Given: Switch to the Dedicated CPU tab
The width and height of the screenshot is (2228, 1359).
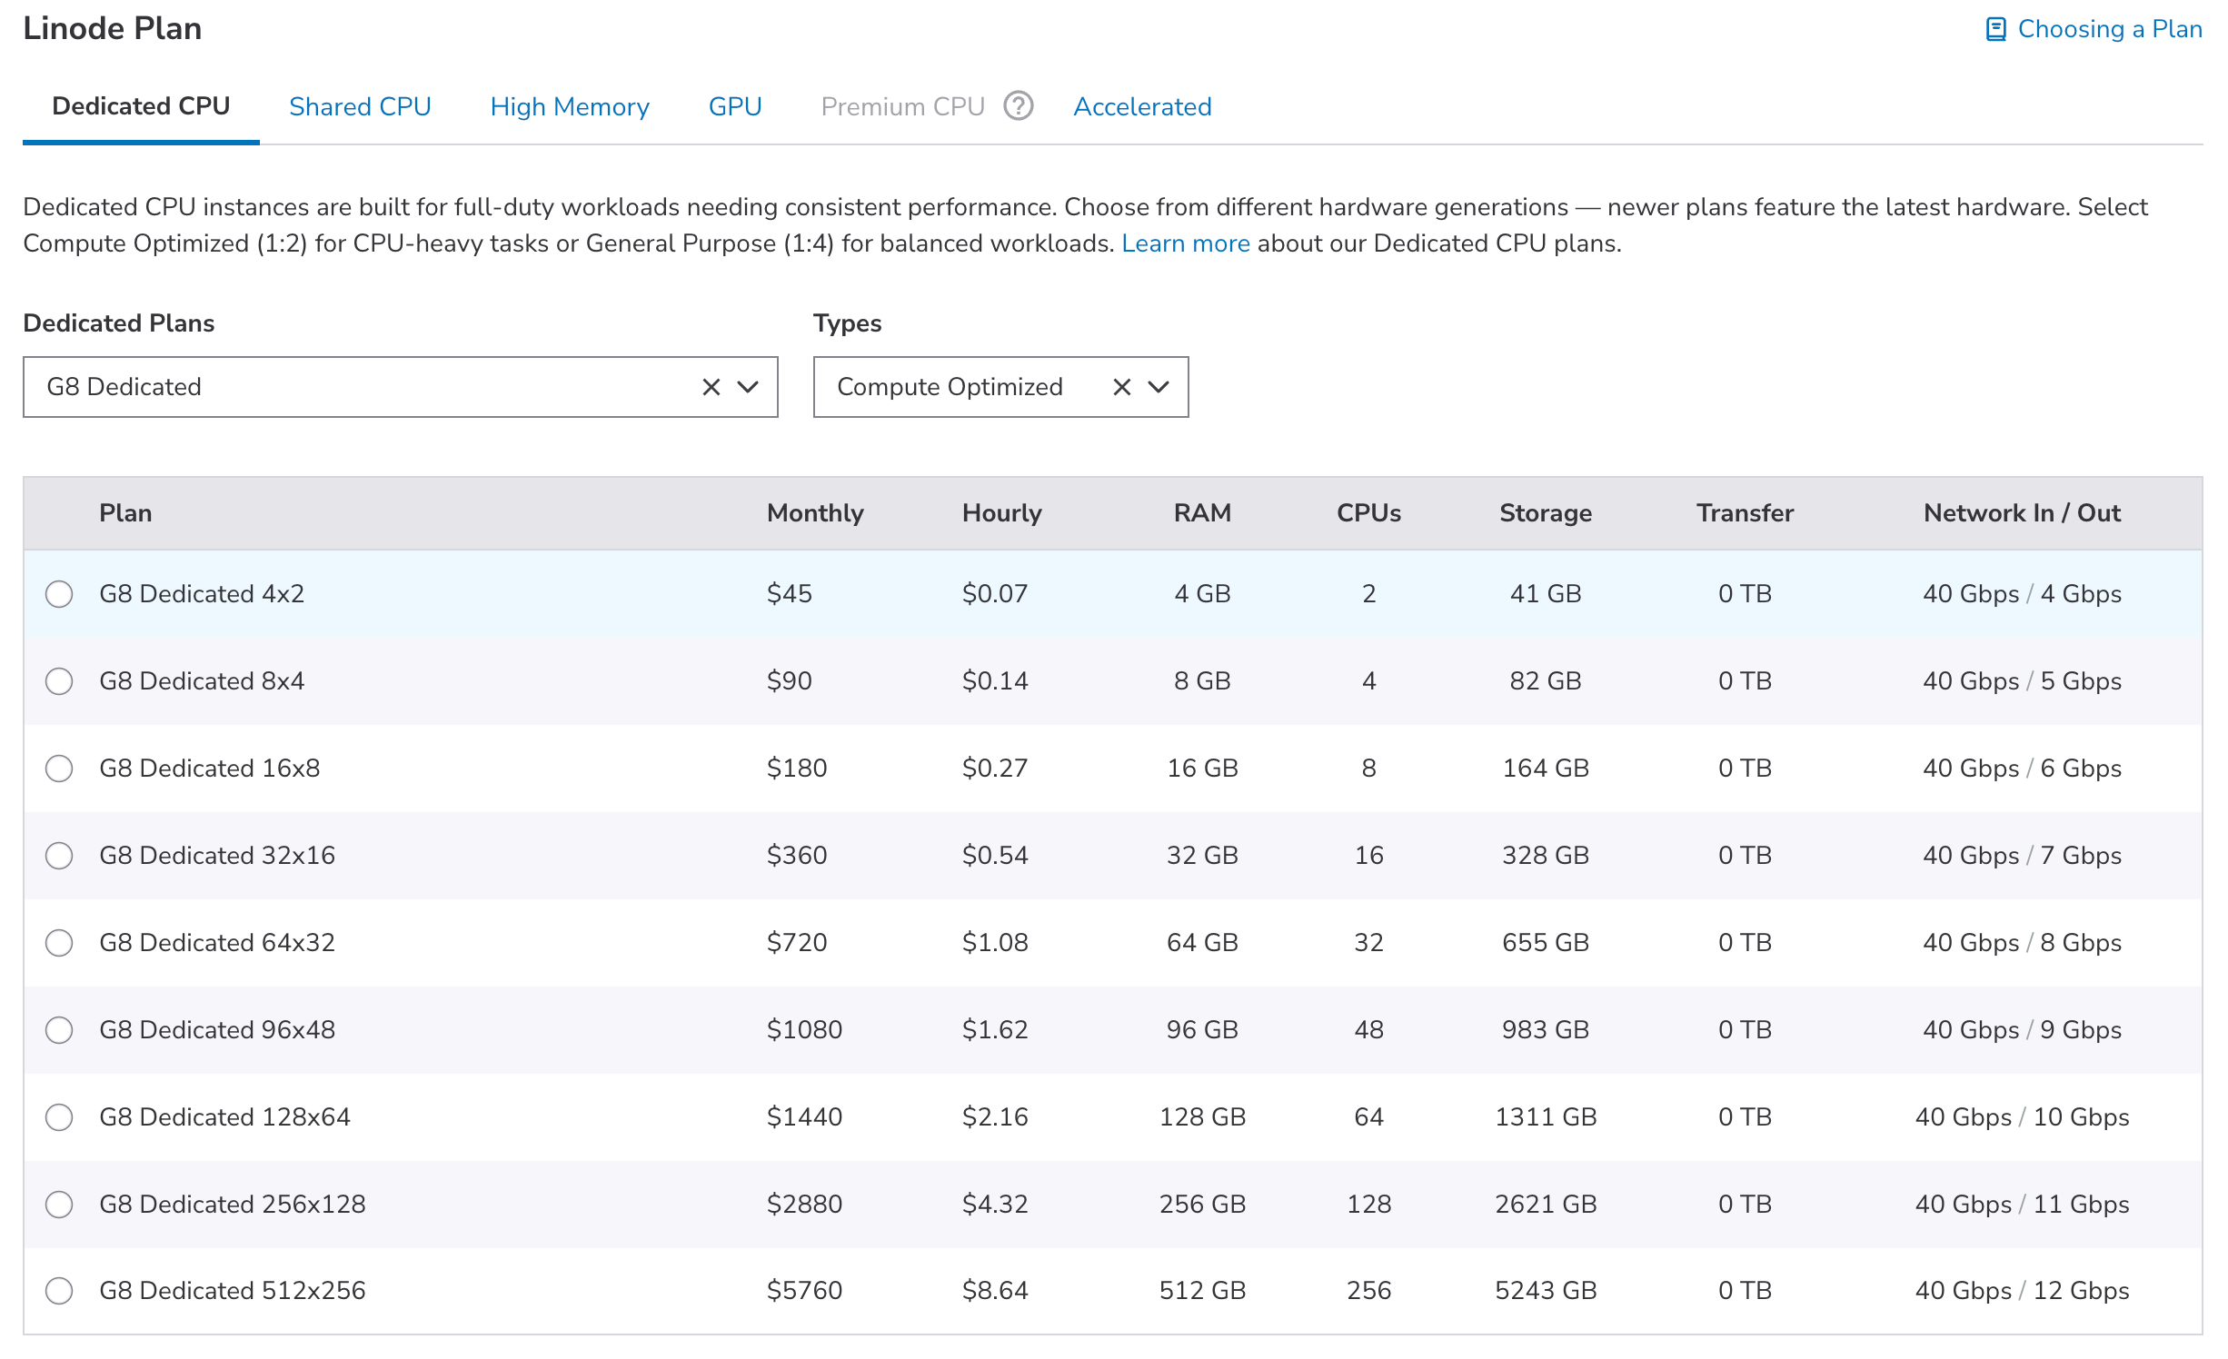Looking at the screenshot, I should (x=141, y=106).
